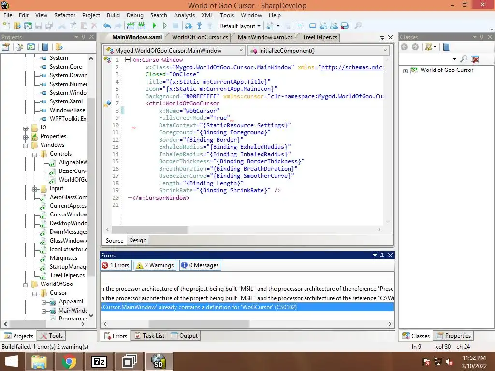This screenshot has width=495, height=371.
Task: Click the Step Into debug icon
Action: (x=199, y=26)
